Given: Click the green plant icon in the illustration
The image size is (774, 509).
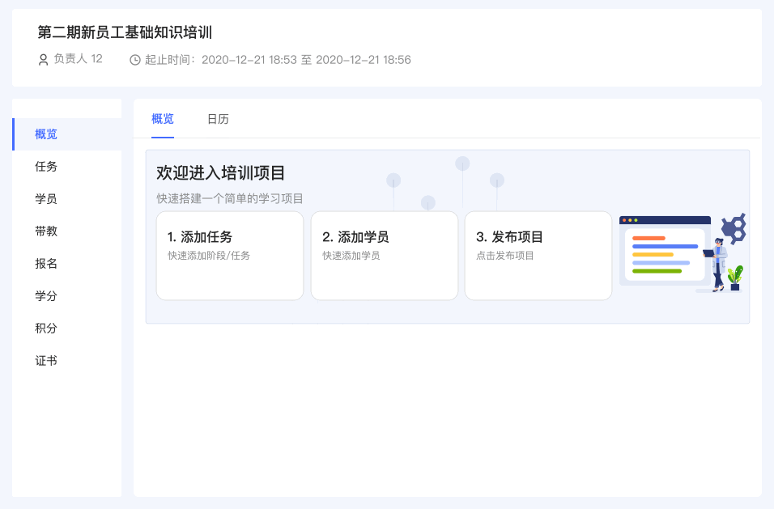Looking at the screenshot, I should coord(735,278).
